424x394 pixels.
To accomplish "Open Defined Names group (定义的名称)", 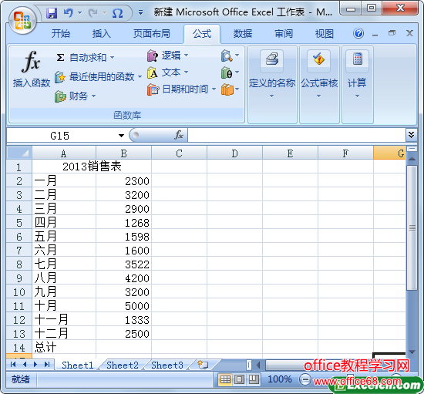I will 272,85.
